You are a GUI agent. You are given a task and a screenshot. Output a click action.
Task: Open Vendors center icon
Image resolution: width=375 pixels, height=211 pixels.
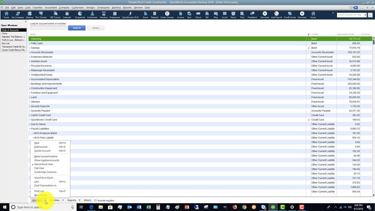[103, 15]
